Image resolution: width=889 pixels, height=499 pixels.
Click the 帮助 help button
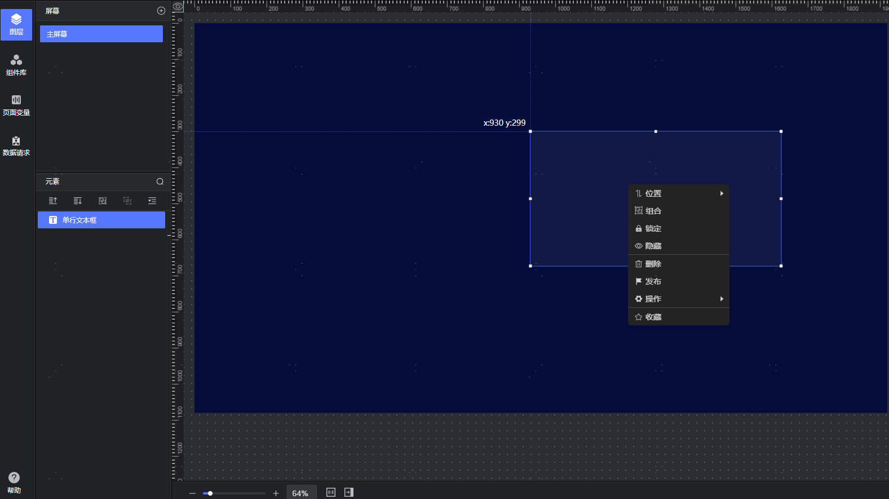pyautogui.click(x=14, y=483)
